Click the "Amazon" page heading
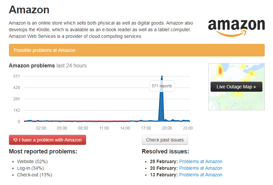Screen dimensions: 273x185 point(29,10)
